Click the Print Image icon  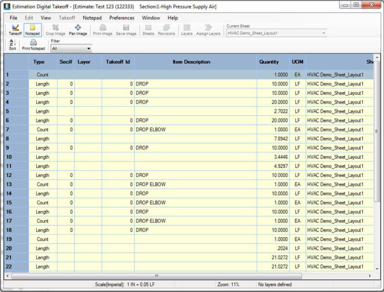(x=102, y=30)
